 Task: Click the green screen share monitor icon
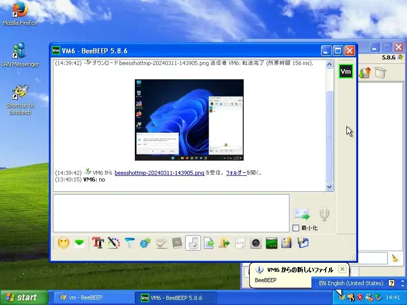272,243
